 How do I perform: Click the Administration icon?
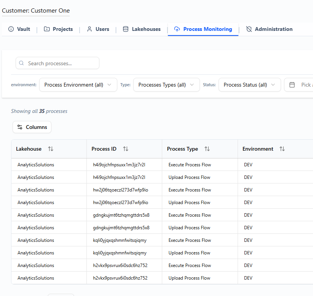(x=249, y=29)
